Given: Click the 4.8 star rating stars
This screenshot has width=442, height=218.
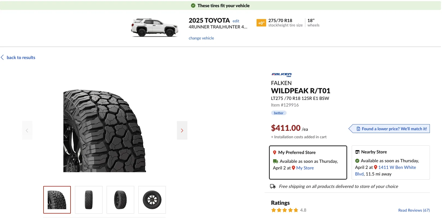Looking at the screenshot, I should (x=285, y=210).
